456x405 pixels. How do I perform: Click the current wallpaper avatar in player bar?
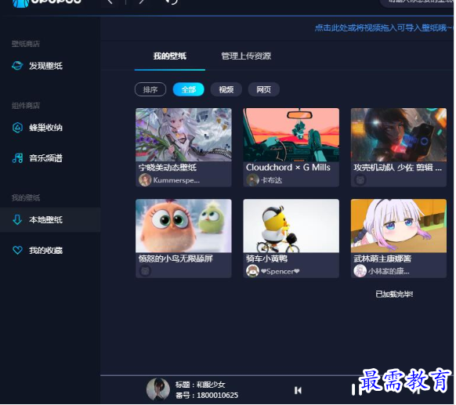158,390
